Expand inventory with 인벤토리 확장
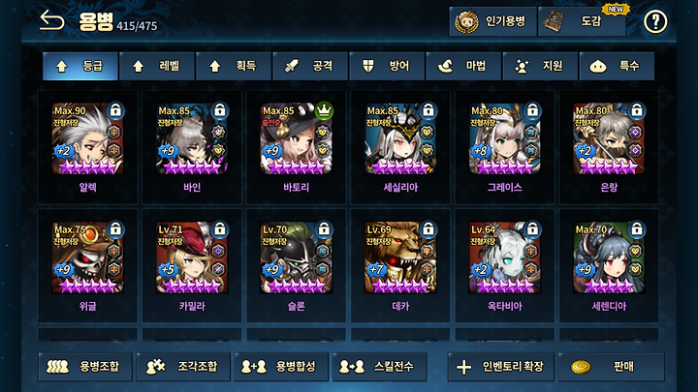Image resolution: width=698 pixels, height=392 pixels. pyautogui.click(x=501, y=367)
